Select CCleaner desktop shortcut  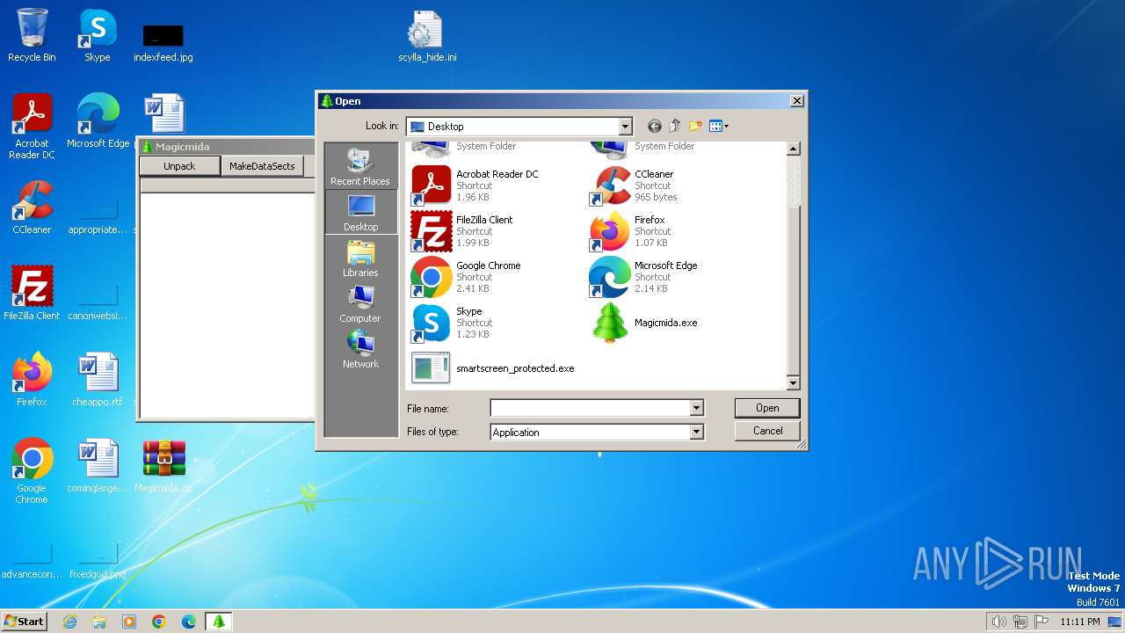(x=32, y=207)
